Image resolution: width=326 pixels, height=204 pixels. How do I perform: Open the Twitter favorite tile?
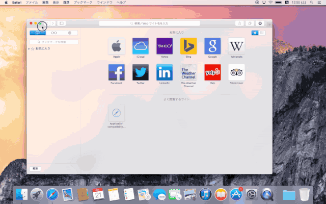pos(141,72)
